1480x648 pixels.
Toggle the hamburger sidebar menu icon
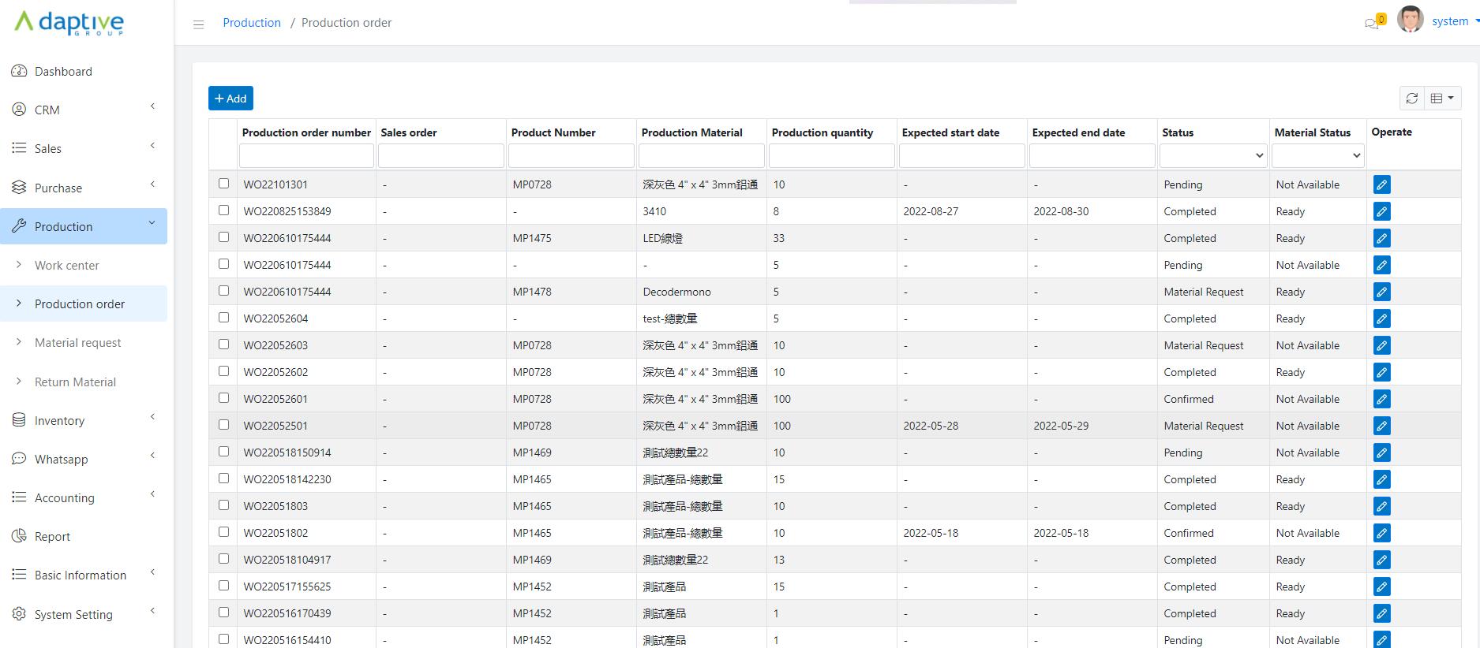[199, 24]
